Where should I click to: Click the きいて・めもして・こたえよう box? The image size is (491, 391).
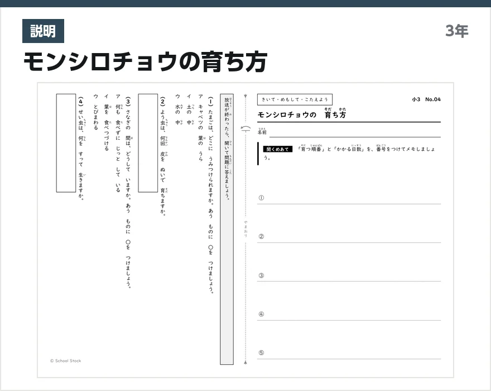[295, 99]
